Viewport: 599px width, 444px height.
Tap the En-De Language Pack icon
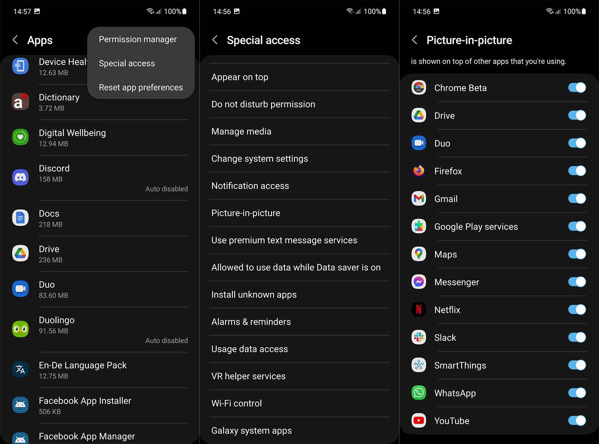coord(21,370)
